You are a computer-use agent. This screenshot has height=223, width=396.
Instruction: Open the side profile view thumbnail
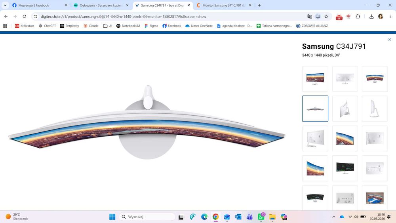(375, 109)
